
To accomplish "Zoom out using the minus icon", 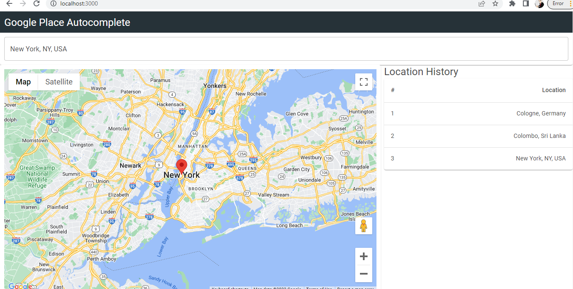I will point(364,274).
